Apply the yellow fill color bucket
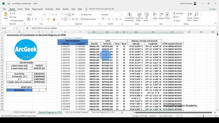The width and height of the screenshot is (219, 123). 48,19
